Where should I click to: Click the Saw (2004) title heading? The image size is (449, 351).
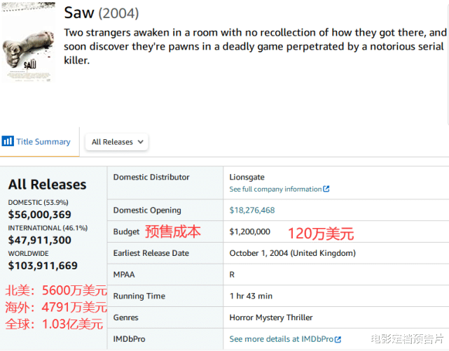(x=102, y=13)
